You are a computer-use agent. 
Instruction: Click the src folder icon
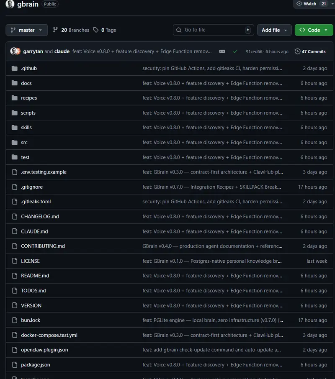point(15,142)
